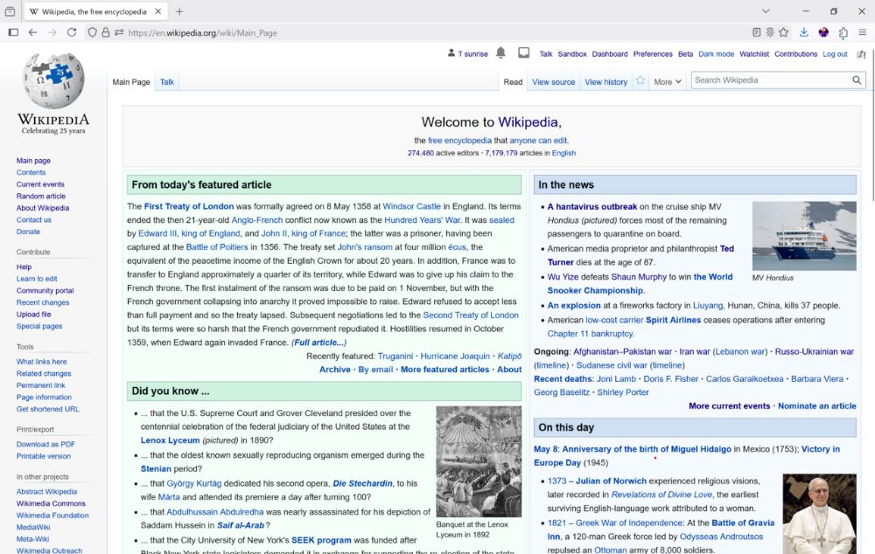Viewport: 875px width, 554px height.
Task: Open More featured articles link
Action: 444,370
